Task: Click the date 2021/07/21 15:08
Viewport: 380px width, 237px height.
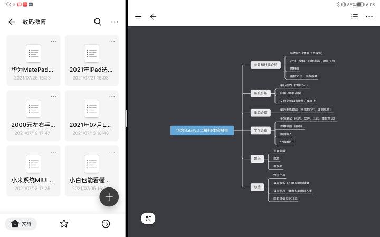Action: tap(91, 78)
